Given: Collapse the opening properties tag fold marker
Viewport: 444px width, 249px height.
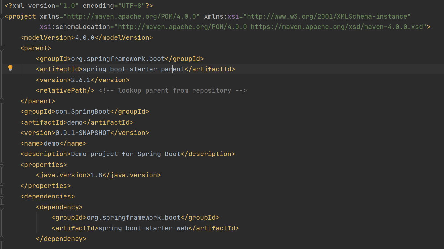Looking at the screenshot, I should [2, 165].
